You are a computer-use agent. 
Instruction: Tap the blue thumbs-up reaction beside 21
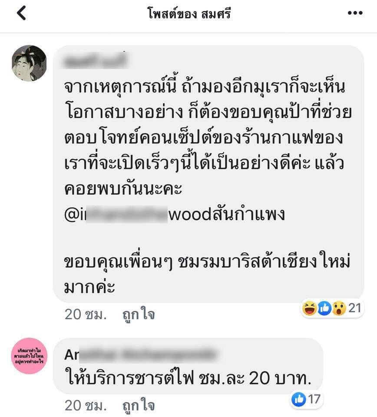tap(324, 308)
